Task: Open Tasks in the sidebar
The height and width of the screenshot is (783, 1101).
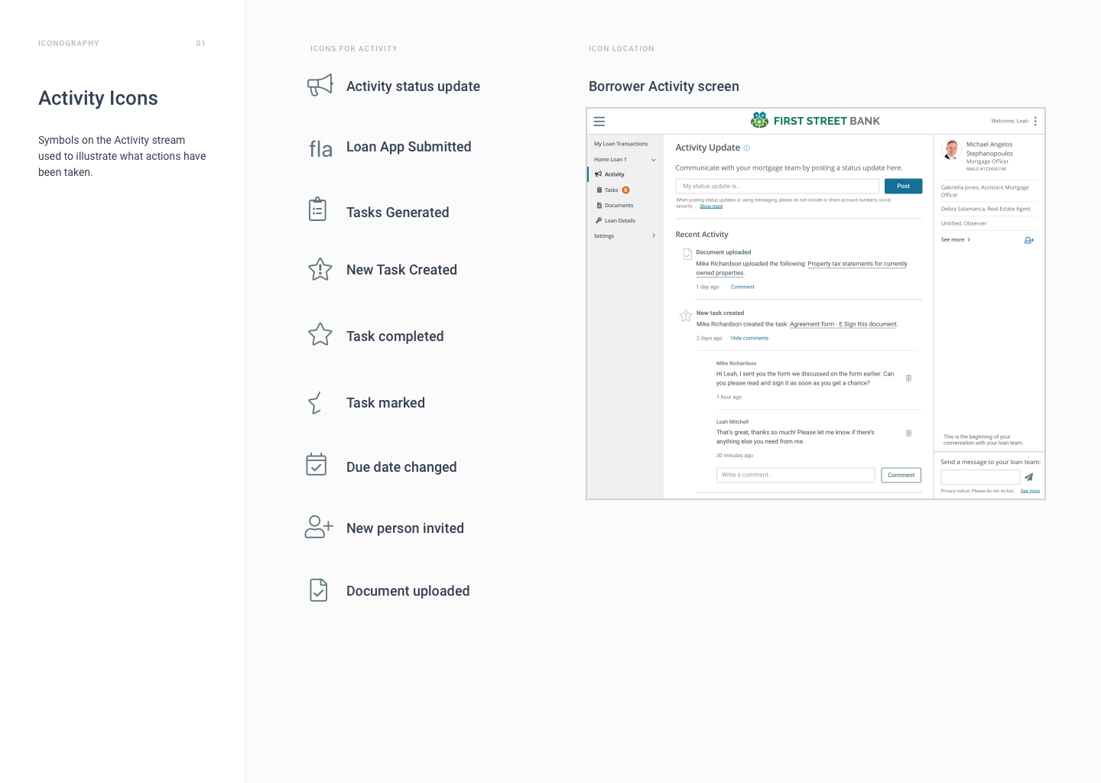Action: click(x=612, y=190)
